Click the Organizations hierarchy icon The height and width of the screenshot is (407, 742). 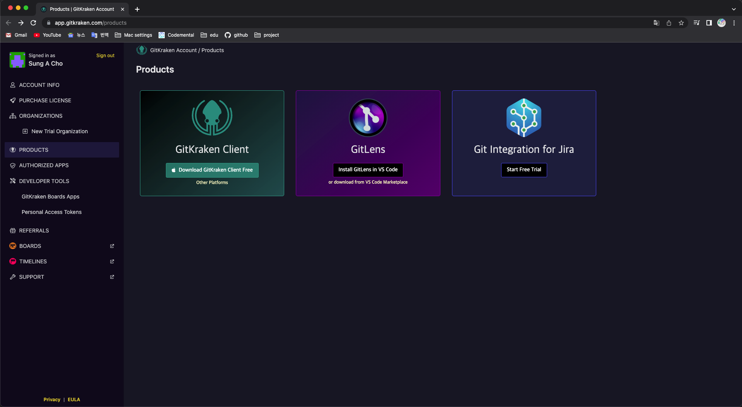[x=13, y=116]
